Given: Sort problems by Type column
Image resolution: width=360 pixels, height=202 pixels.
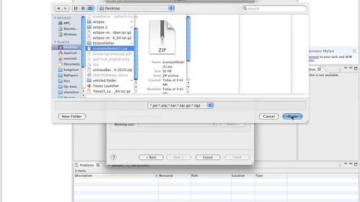Looking at the screenshot, I should pyautogui.click(x=271, y=176).
